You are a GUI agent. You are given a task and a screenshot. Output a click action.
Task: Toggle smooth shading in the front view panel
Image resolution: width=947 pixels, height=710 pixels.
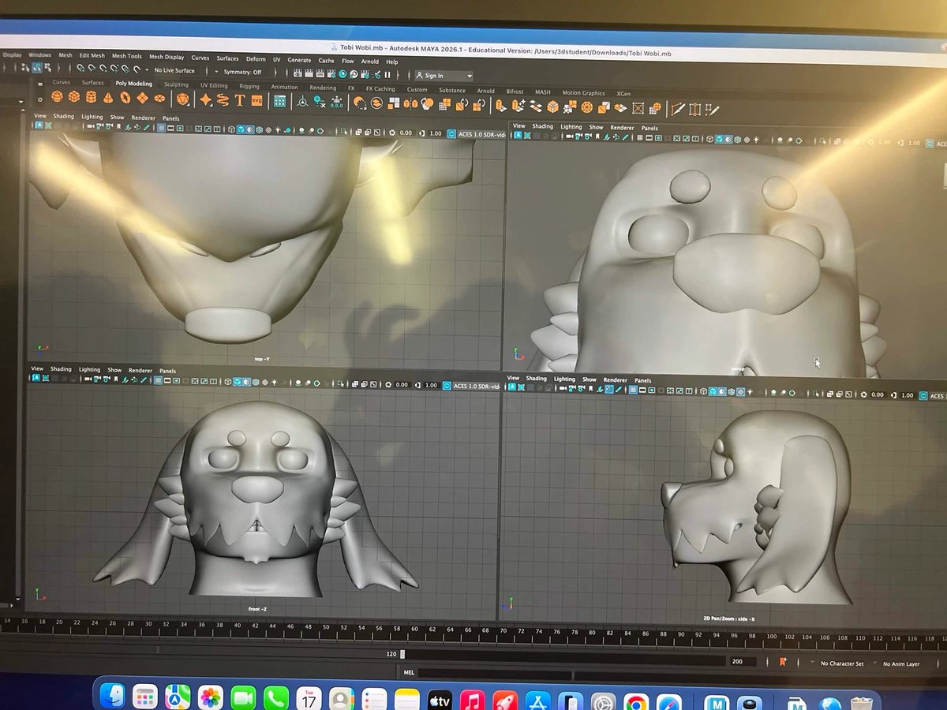click(x=237, y=382)
